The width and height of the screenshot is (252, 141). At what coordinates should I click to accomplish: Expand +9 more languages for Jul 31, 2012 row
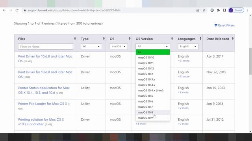click(183, 124)
